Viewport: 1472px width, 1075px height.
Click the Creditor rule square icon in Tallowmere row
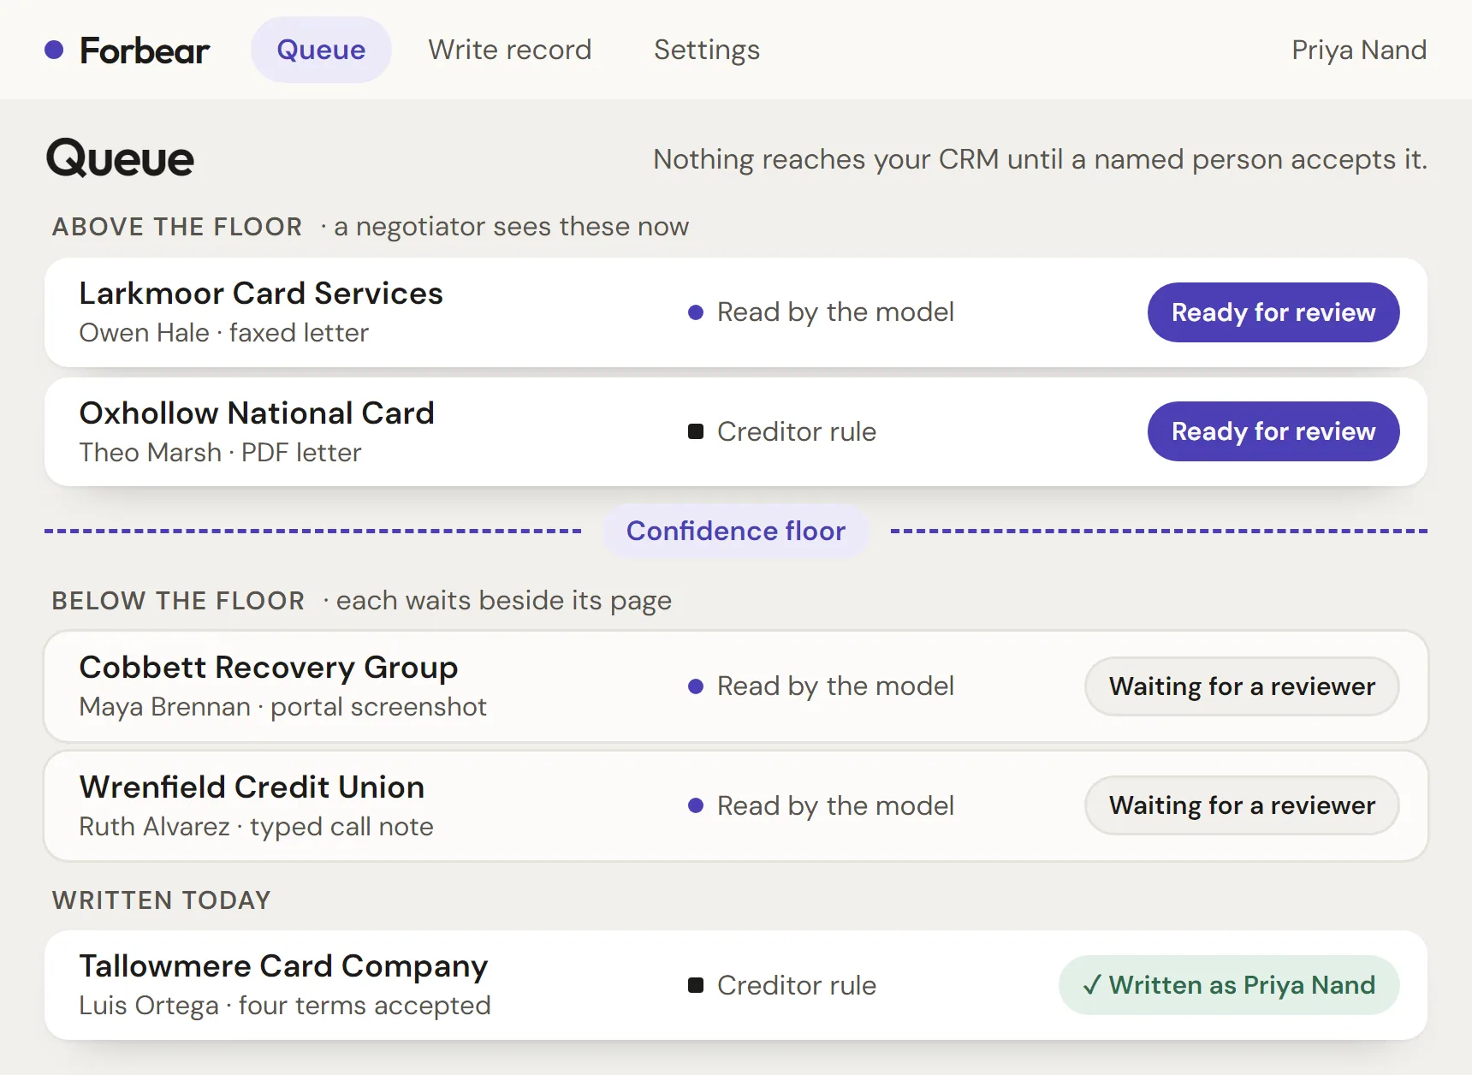coord(696,985)
